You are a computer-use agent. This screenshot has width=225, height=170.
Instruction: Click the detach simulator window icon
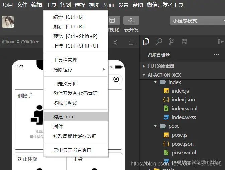pos(131,42)
